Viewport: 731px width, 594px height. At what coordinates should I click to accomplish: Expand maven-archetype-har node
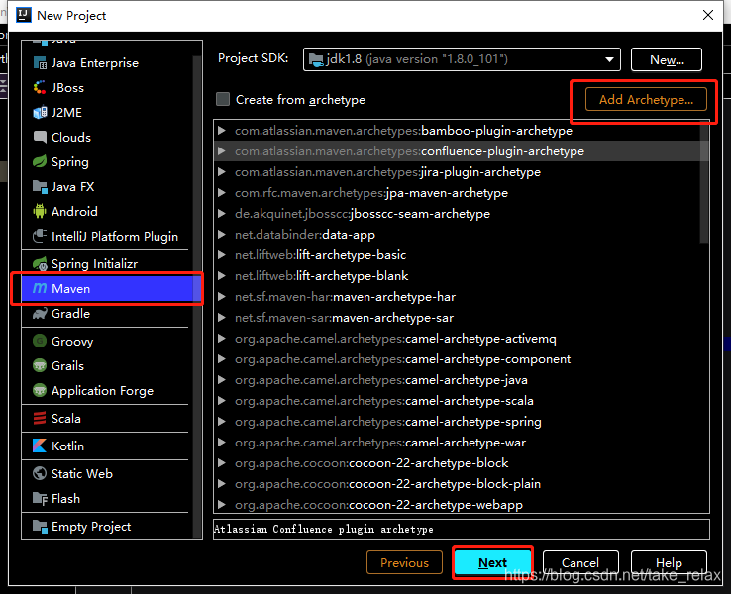(x=222, y=297)
